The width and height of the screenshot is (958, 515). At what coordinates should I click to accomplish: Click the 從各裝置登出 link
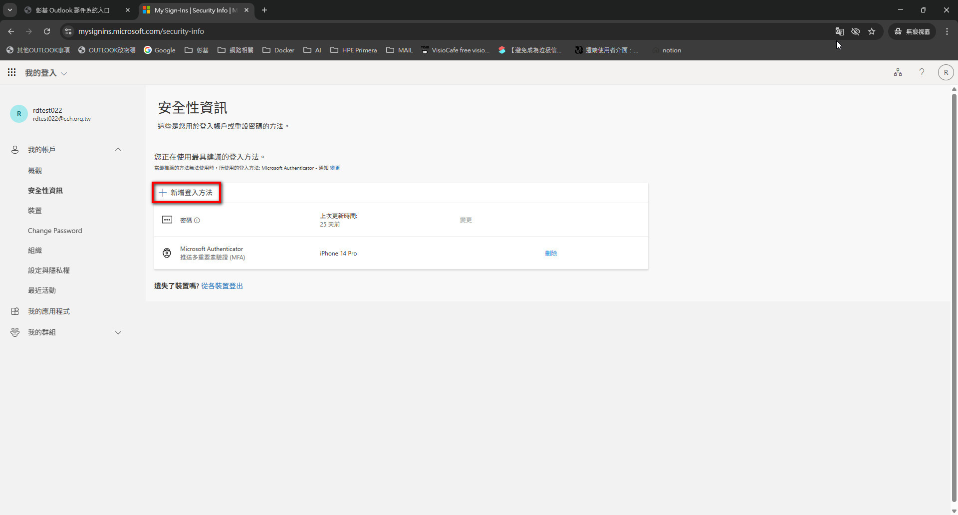pyautogui.click(x=222, y=286)
